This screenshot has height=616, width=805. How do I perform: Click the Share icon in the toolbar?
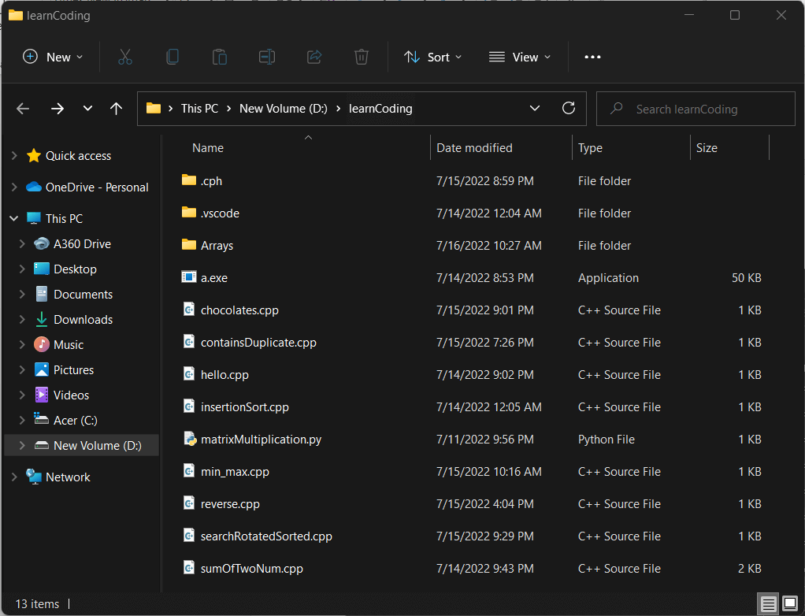coord(313,56)
